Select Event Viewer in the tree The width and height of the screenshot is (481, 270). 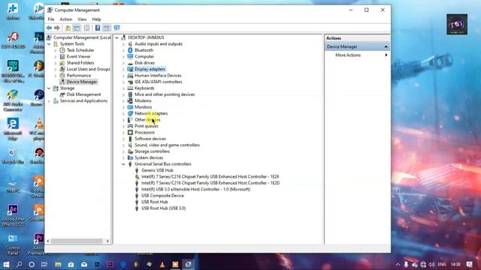pyautogui.click(x=78, y=57)
